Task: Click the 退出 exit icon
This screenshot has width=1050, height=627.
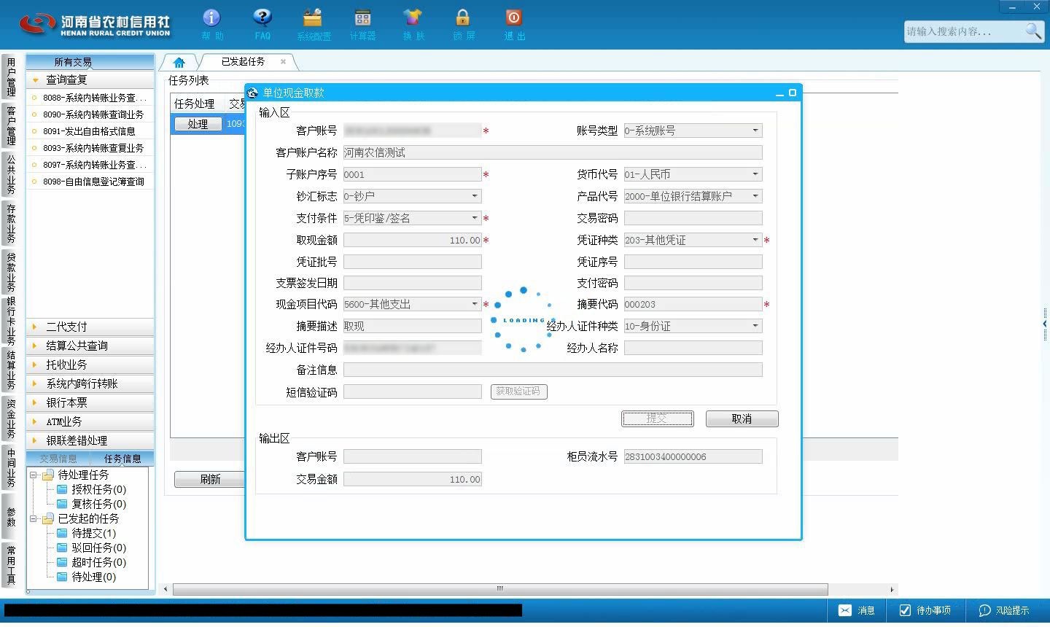Action: [514, 24]
